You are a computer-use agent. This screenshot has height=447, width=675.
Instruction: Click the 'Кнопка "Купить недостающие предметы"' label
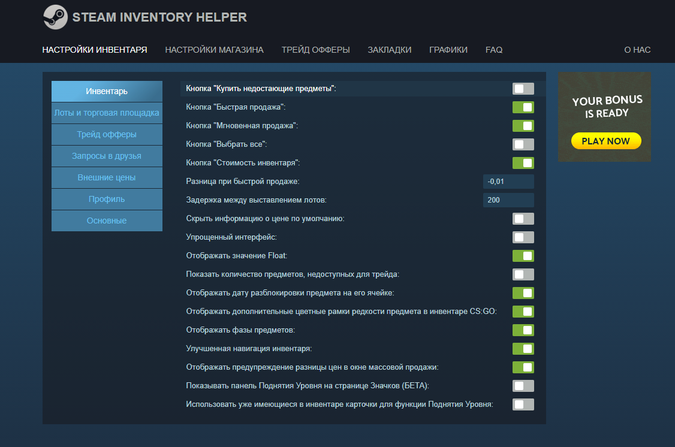261,89
